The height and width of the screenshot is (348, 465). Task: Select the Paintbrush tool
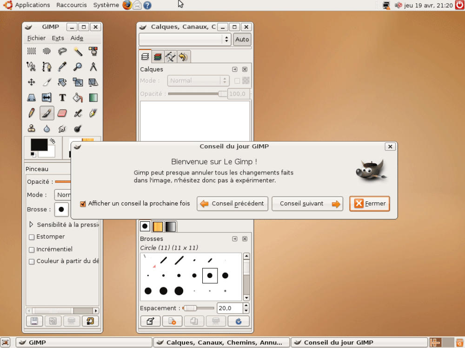click(x=47, y=113)
